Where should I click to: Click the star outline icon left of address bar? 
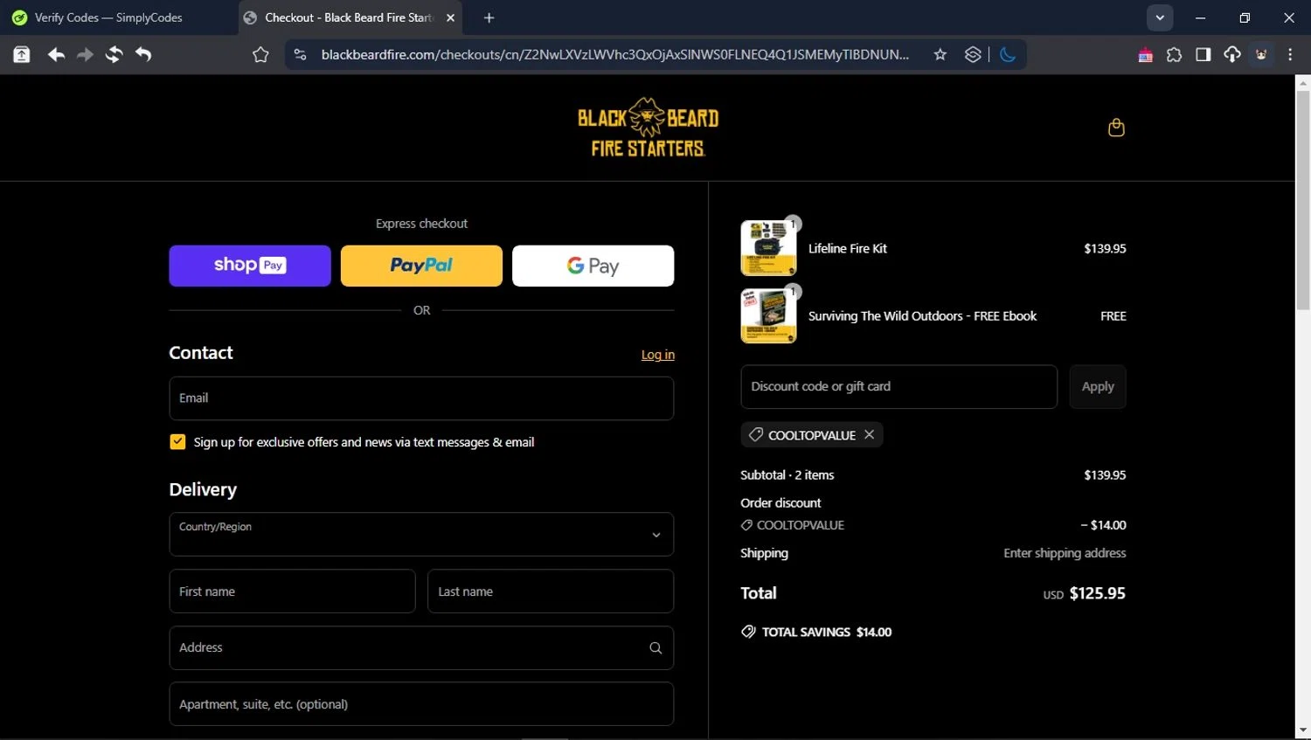(x=260, y=54)
